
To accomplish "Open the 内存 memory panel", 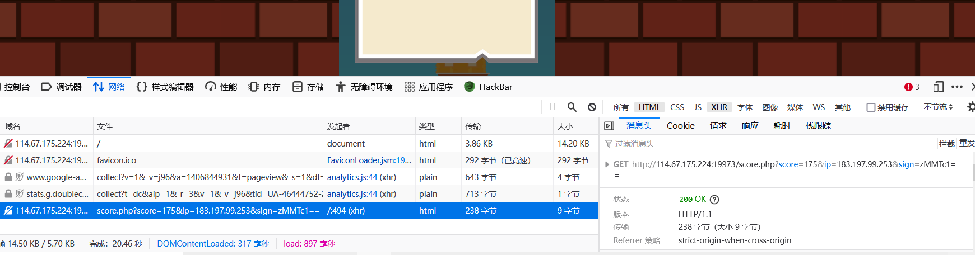I will click(x=264, y=87).
